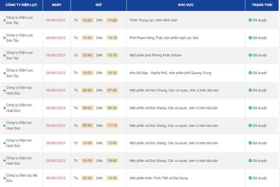Viewport: 280px width, 187px height.
Task: Select the 17:00 end time
Action: [x=112, y=20]
